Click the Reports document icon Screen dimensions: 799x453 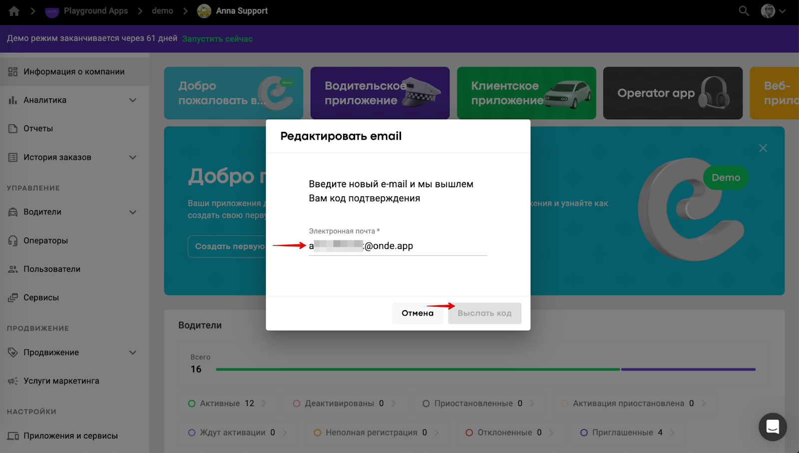[x=13, y=128]
